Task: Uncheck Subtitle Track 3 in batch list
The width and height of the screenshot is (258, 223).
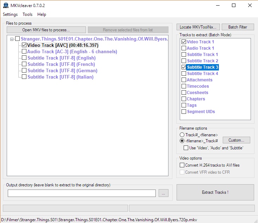Action: 184,67
